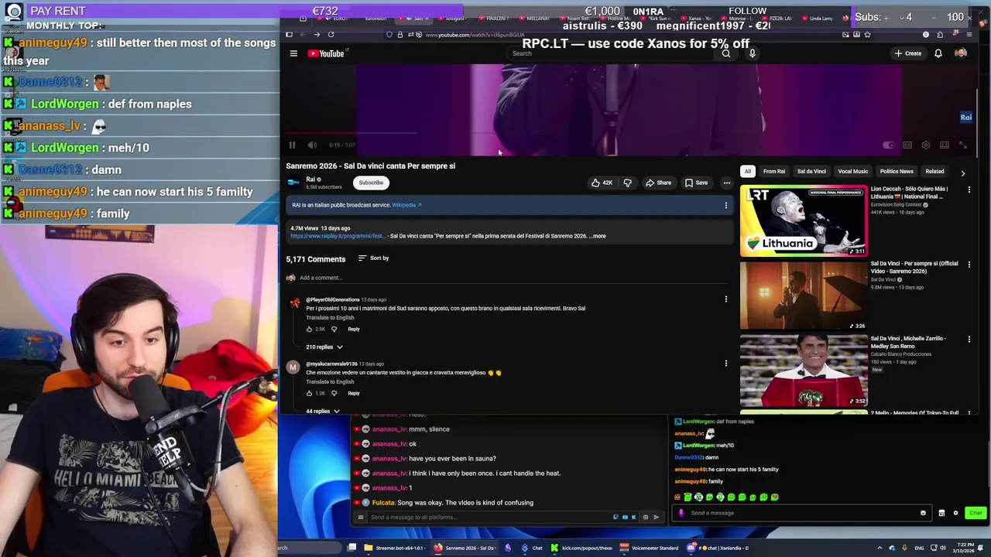This screenshot has height=557, width=991.
Task: Select the From Rai filter chip
Action: tap(774, 171)
